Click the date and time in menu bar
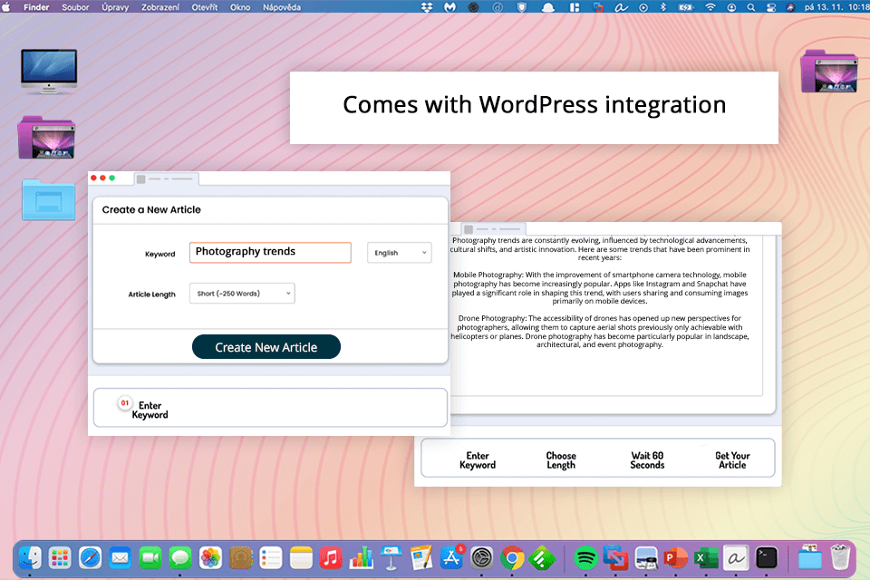 pyautogui.click(x=836, y=7)
